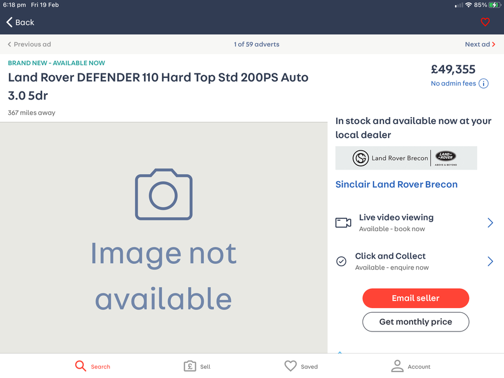
Task: Tap the Saved tab label
Action: [309, 367]
